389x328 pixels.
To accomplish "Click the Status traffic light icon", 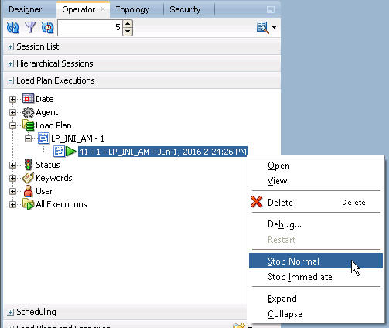I will pos(29,165).
